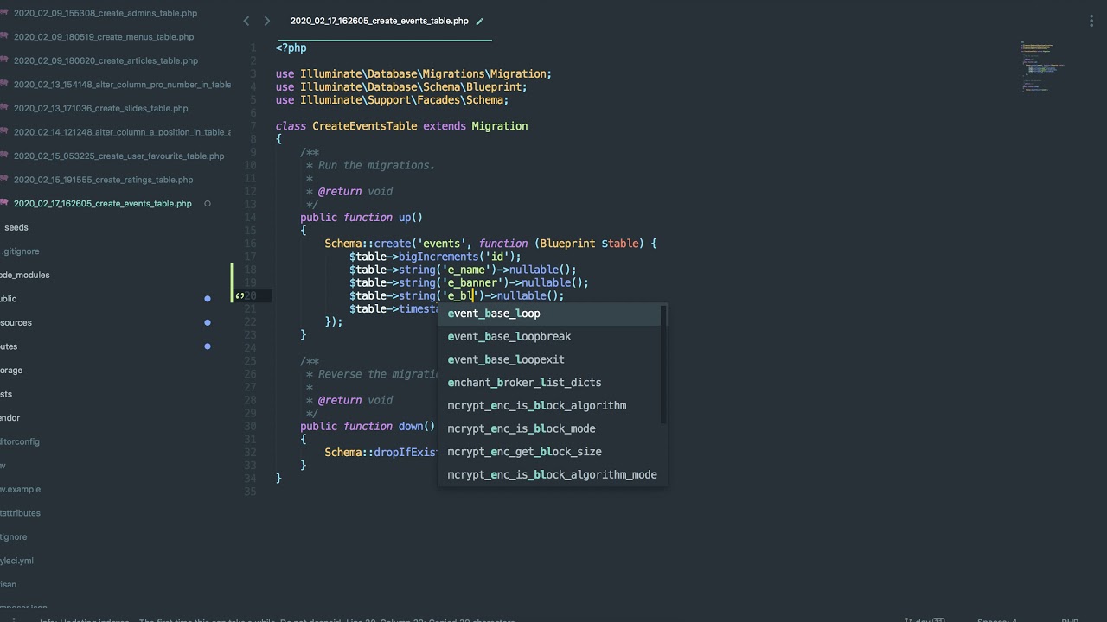
Task: Switch to the 2020_02_17_162605_create_events_table.php tab
Action: [379, 21]
